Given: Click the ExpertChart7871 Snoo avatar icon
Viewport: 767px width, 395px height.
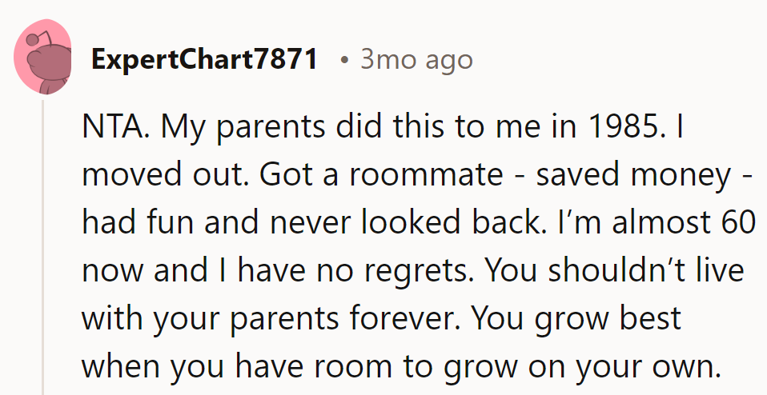Looking at the screenshot, I should pyautogui.click(x=43, y=59).
